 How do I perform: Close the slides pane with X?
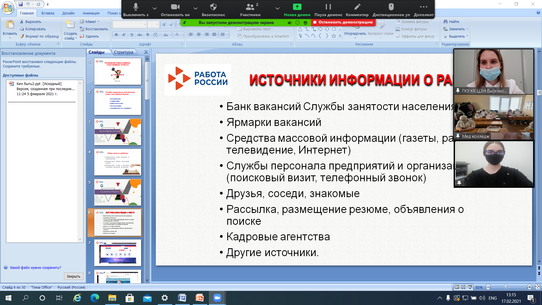point(146,52)
